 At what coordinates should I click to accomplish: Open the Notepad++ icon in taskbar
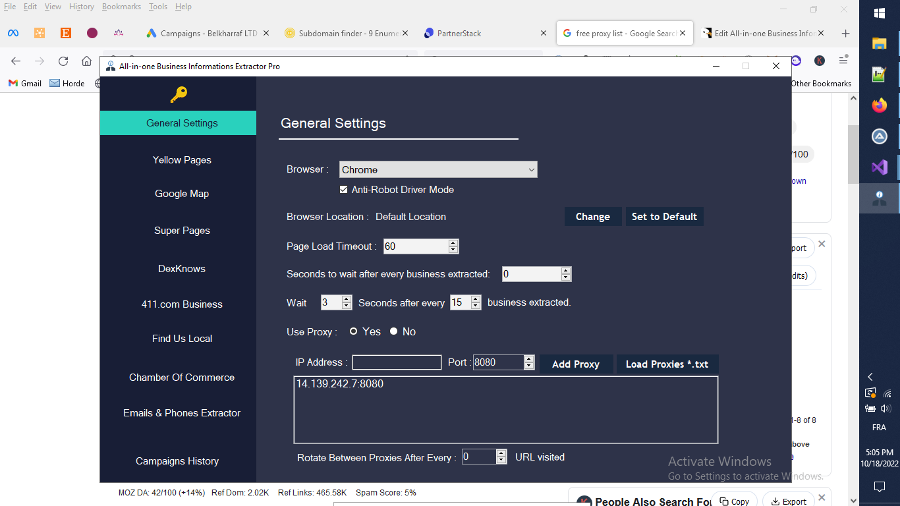coord(880,74)
